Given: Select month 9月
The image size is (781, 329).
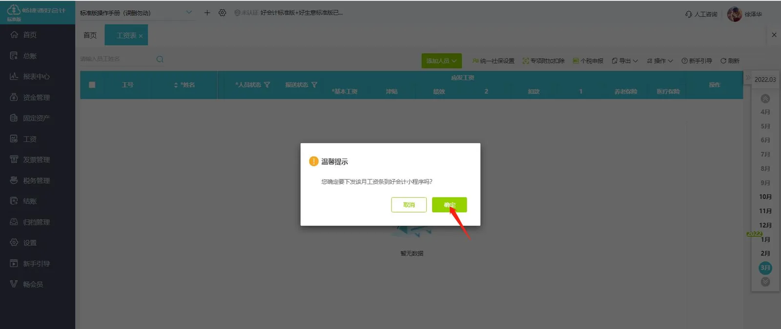Looking at the screenshot, I should point(765,183).
